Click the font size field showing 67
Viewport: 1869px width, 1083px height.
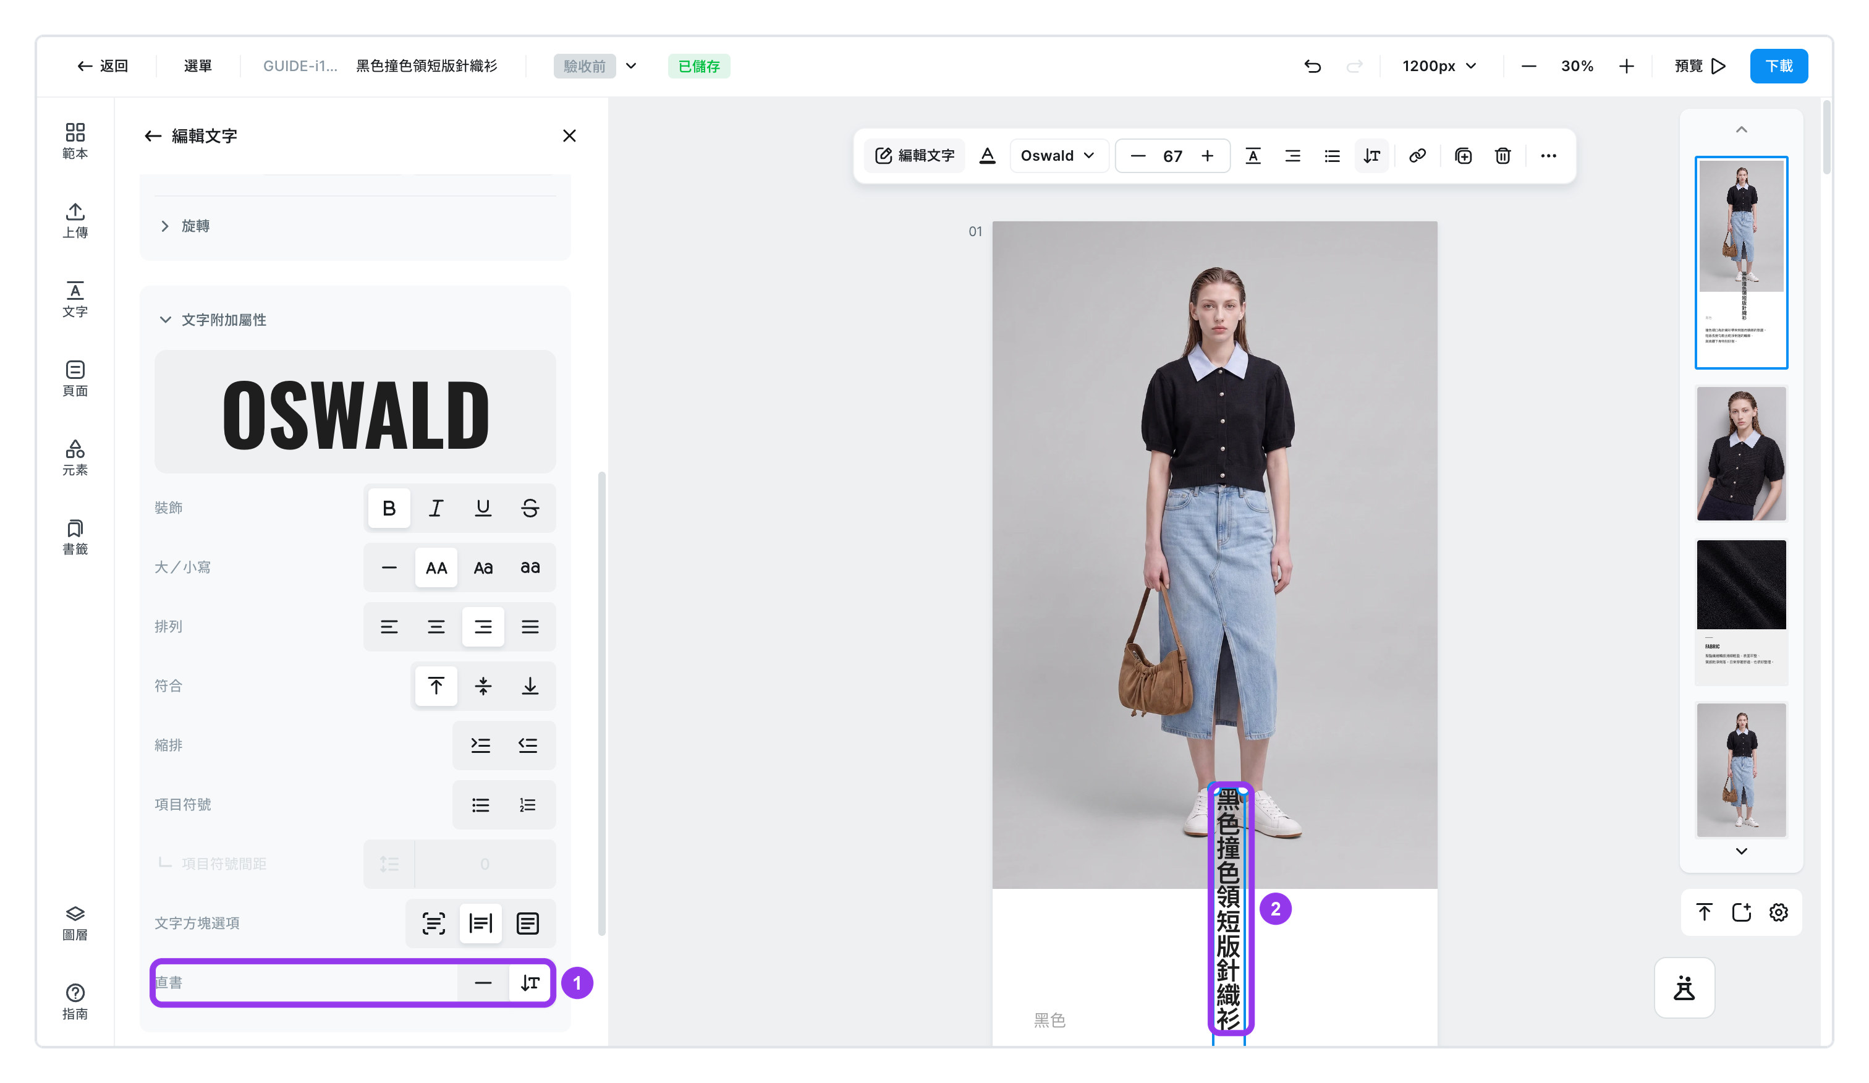pyautogui.click(x=1172, y=156)
